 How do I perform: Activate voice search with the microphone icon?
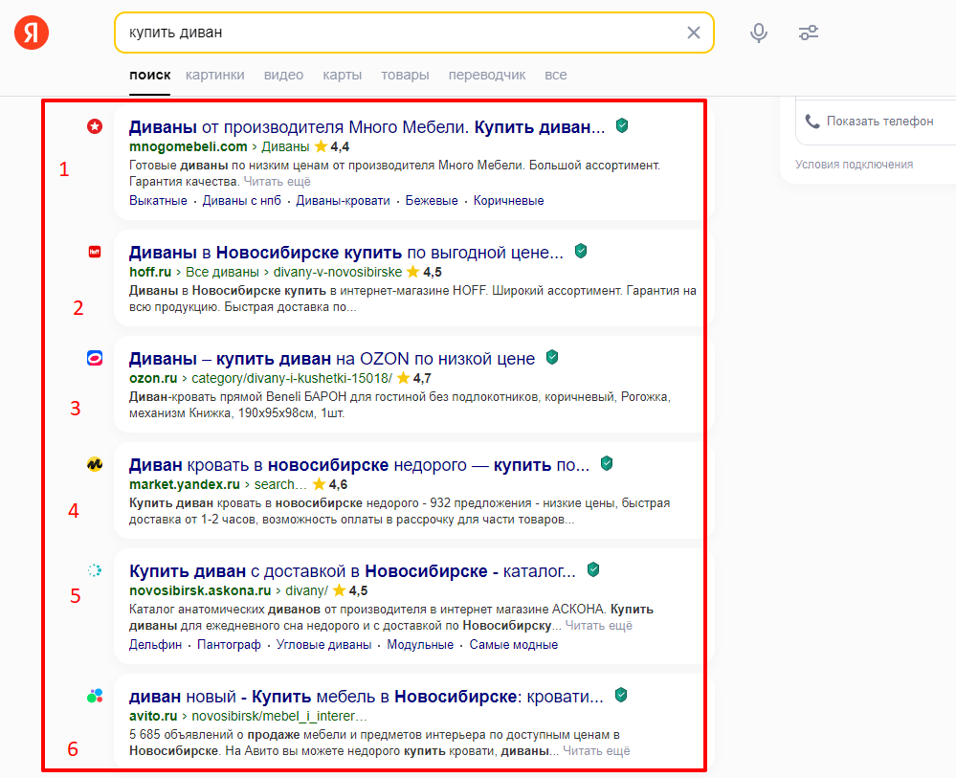click(x=758, y=32)
